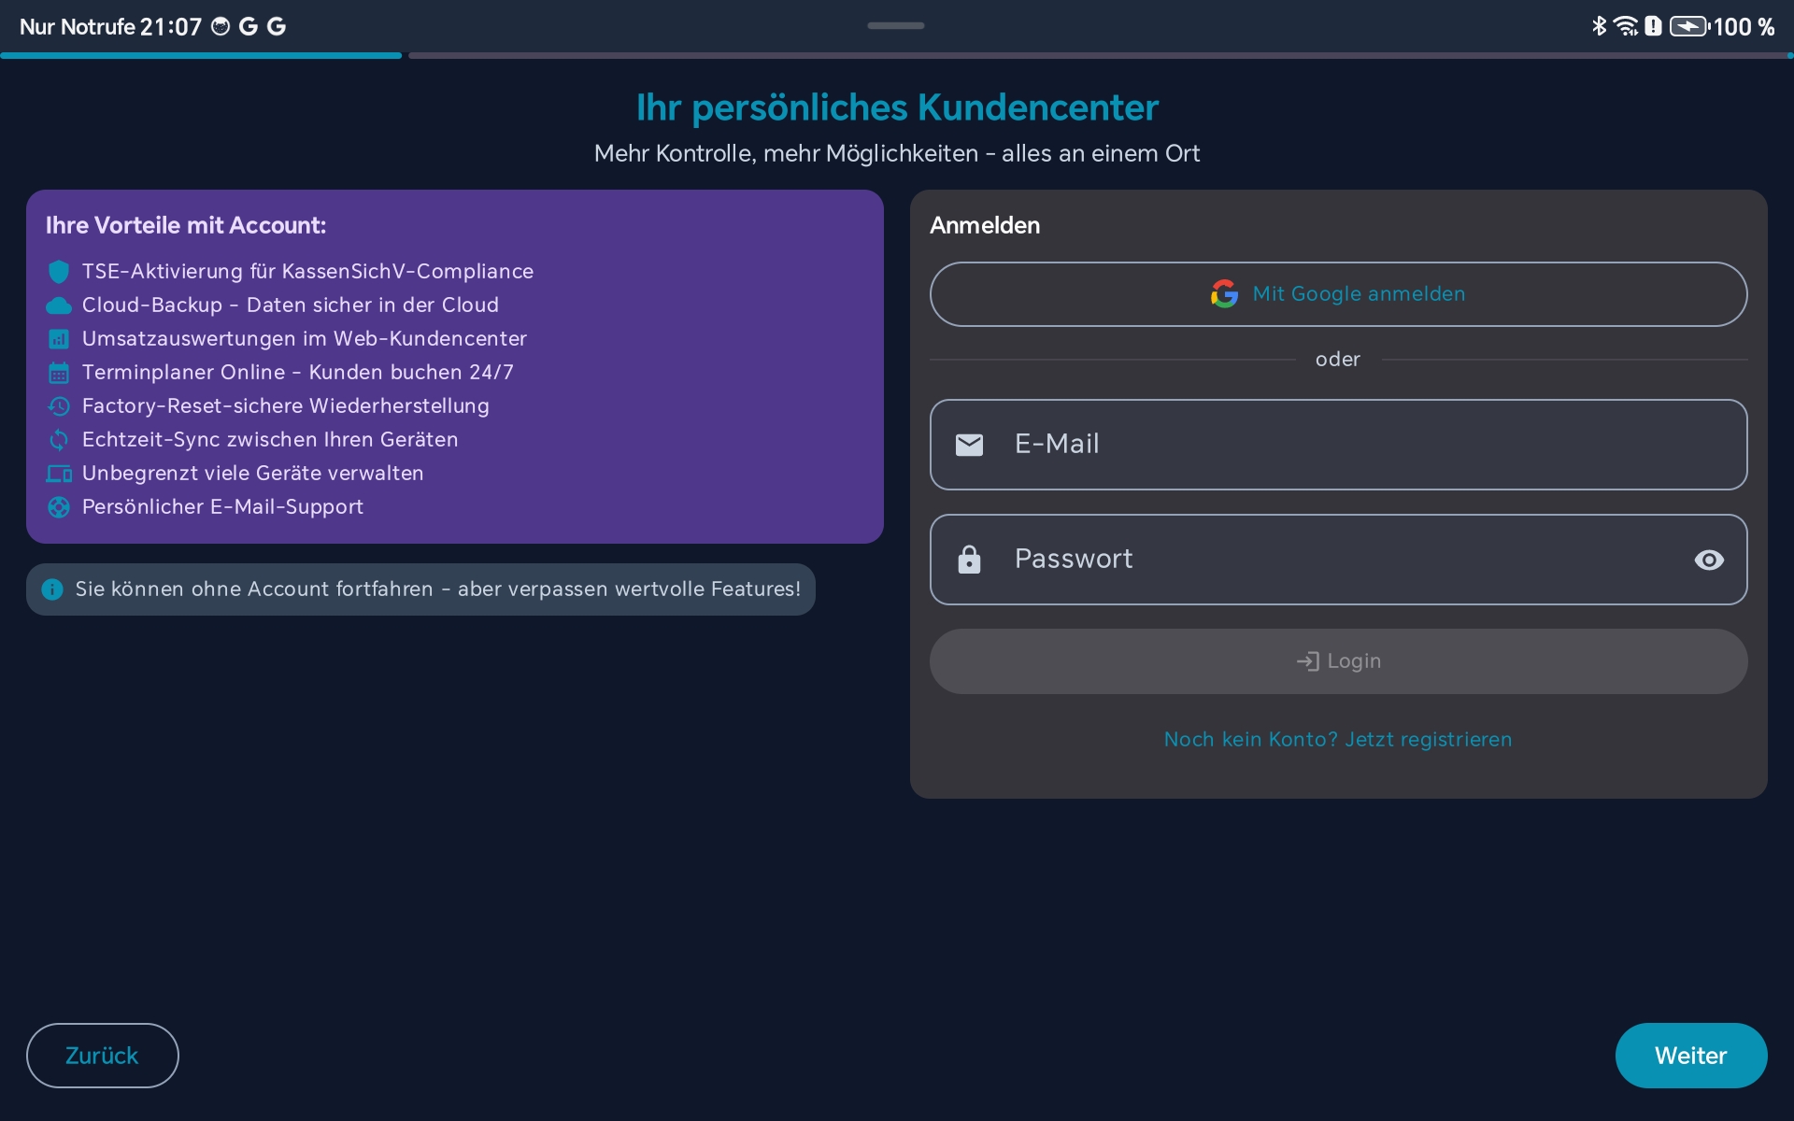Click the Geräte verwalten devices icon

58,474
